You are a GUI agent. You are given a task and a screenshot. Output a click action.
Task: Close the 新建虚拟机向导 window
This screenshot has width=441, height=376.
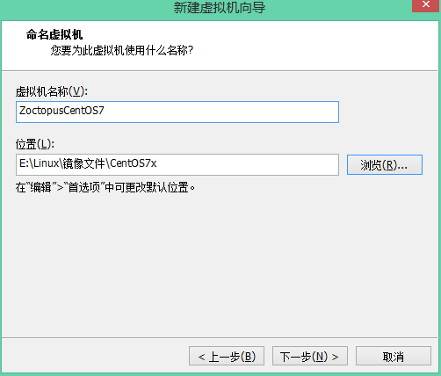click(426, 5)
